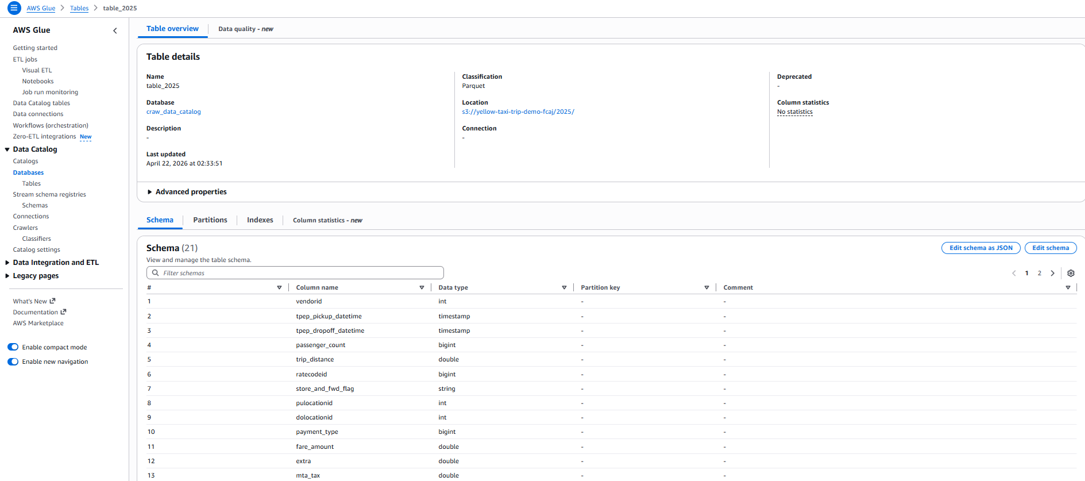
Task: Open the Indexes tab
Action: tap(260, 220)
